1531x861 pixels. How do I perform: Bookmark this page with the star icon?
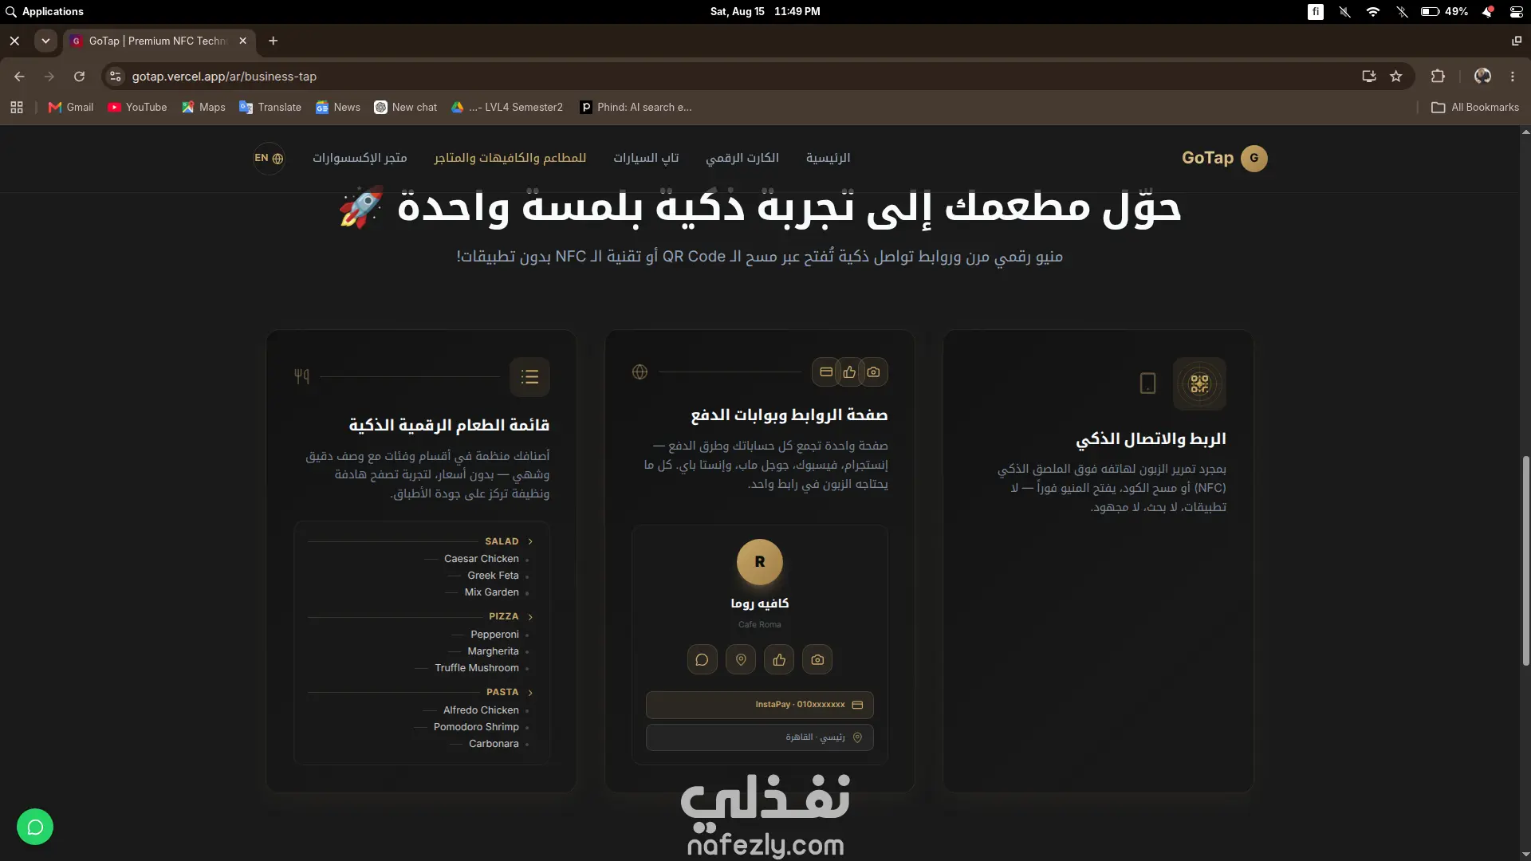pyautogui.click(x=1395, y=77)
